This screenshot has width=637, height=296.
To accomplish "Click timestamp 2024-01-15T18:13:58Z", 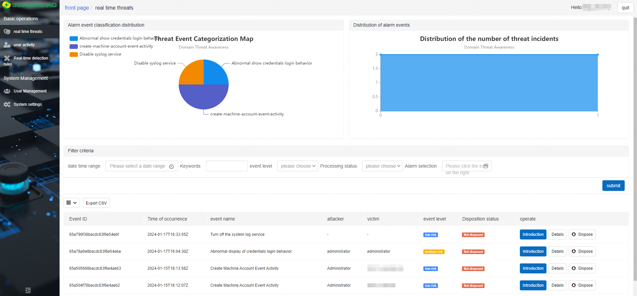I will tap(168, 268).
